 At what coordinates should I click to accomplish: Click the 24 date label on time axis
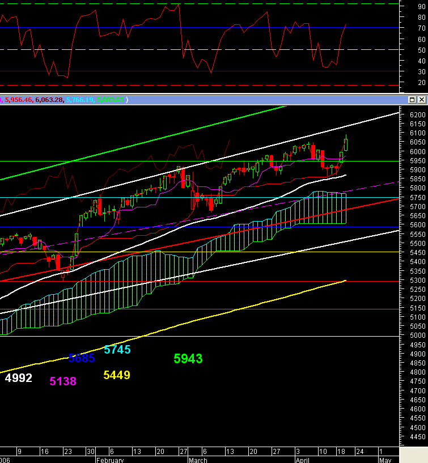(x=360, y=452)
